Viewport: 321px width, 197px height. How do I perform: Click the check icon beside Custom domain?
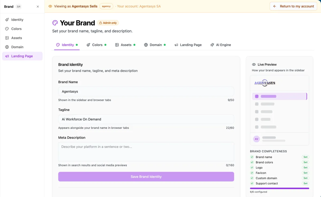pyautogui.click(x=252, y=178)
